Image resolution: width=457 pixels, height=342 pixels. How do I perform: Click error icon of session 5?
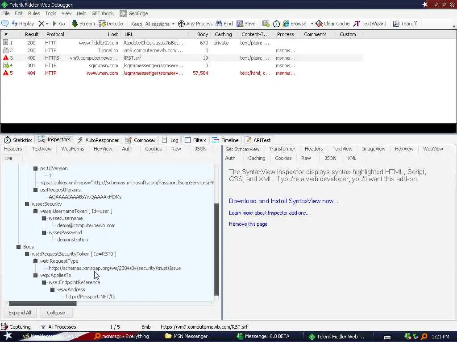pos(5,73)
